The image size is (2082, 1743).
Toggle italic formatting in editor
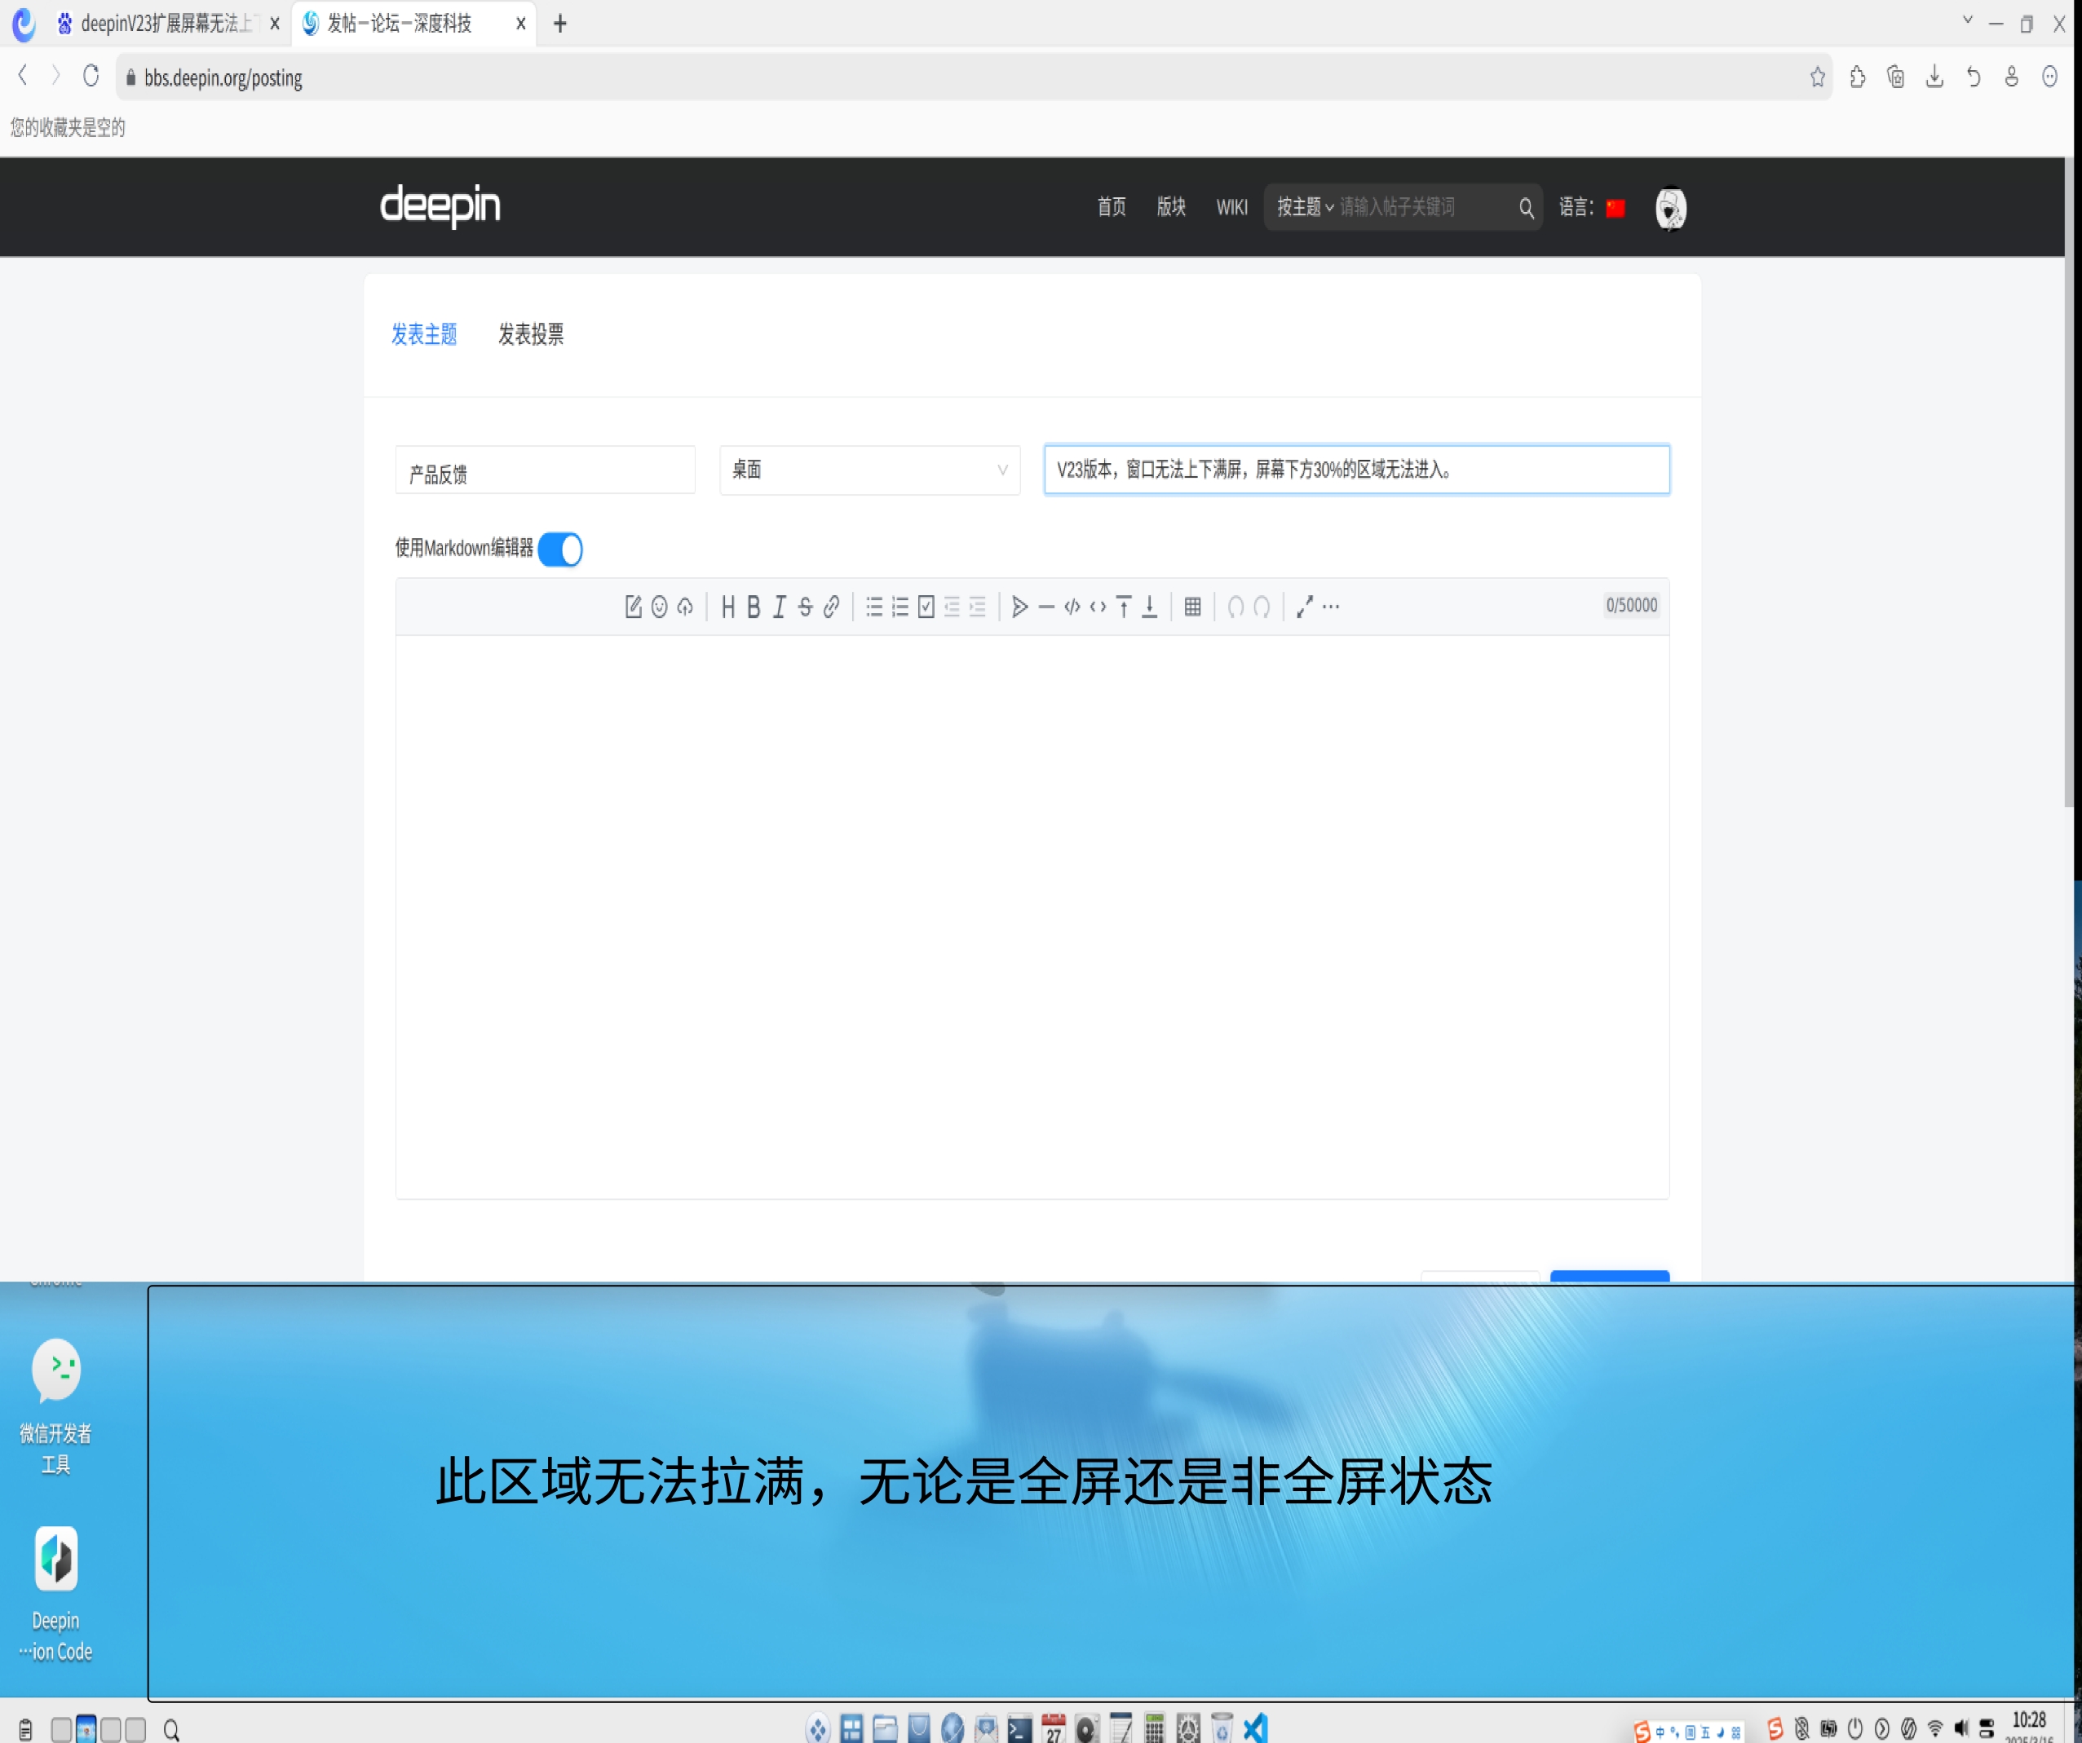coord(780,607)
